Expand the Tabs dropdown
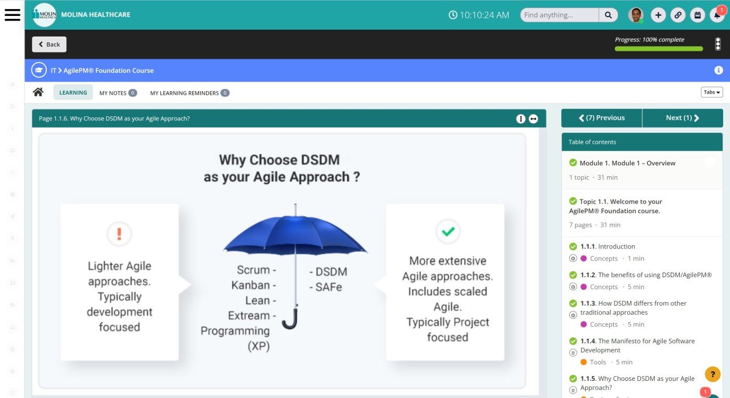Screen dimensions: 730x398 click(712, 92)
